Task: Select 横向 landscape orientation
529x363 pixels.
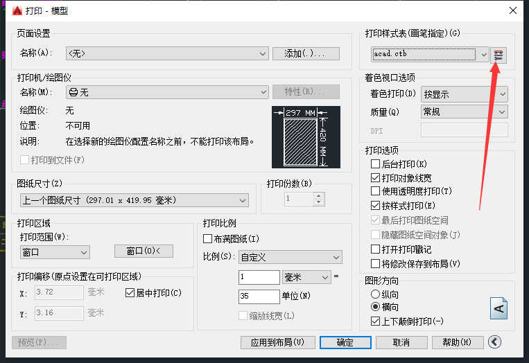Action: (x=375, y=306)
